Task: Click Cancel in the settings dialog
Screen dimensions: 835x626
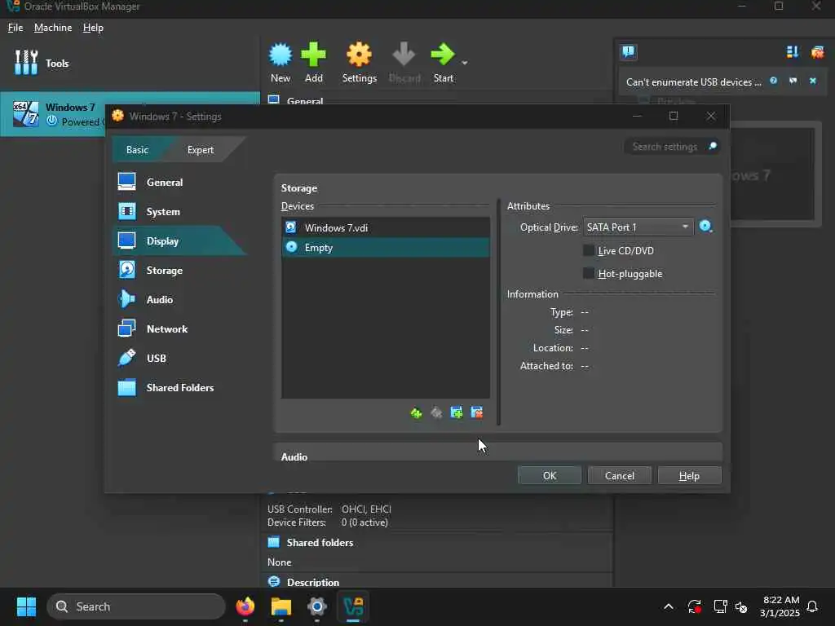Action: tap(620, 475)
